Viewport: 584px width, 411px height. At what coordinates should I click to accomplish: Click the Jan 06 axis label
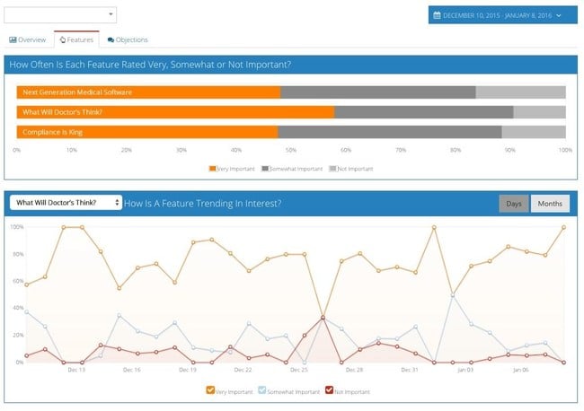tap(521, 370)
